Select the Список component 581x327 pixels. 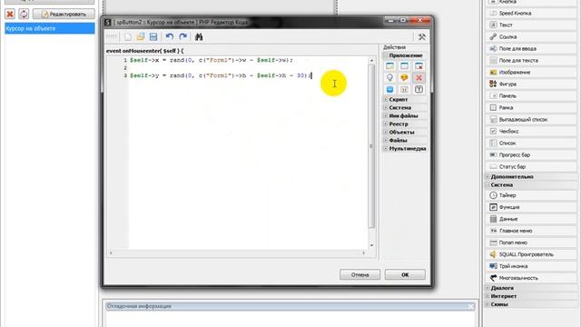point(531,144)
